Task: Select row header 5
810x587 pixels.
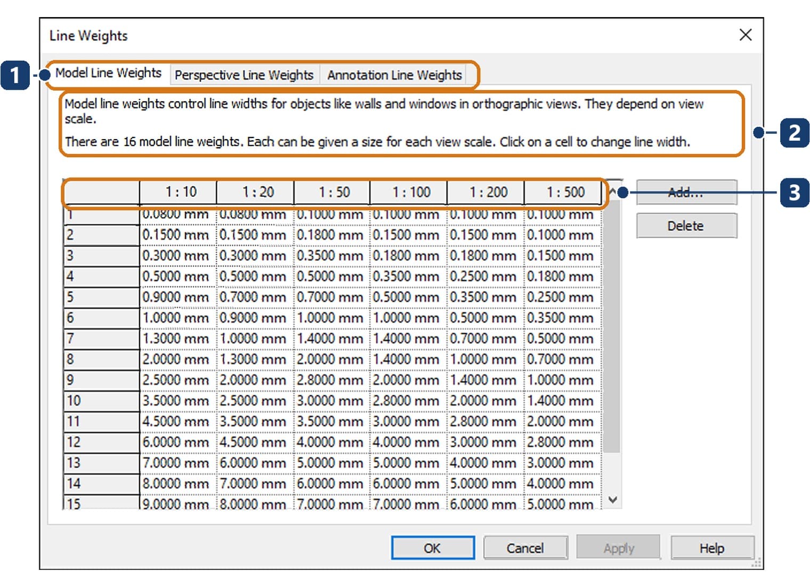Action: pyautogui.click(x=101, y=297)
